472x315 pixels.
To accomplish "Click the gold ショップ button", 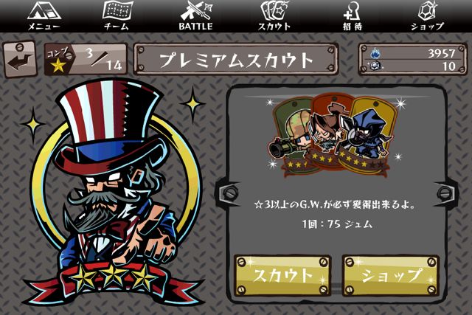I will click(391, 276).
